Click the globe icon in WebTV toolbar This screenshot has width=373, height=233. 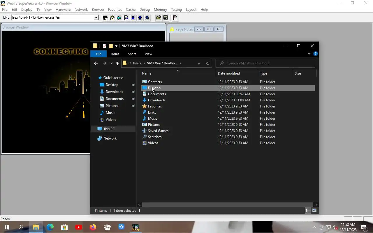point(147,18)
